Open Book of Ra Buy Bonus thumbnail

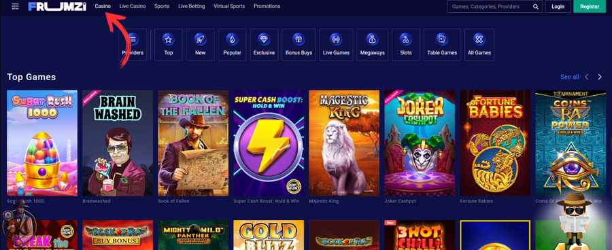tap(118, 235)
